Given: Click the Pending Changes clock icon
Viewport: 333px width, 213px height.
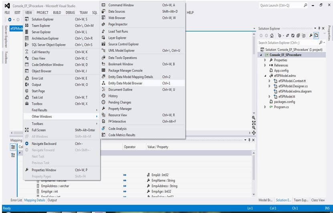Looking at the screenshot, I should 103,102.
